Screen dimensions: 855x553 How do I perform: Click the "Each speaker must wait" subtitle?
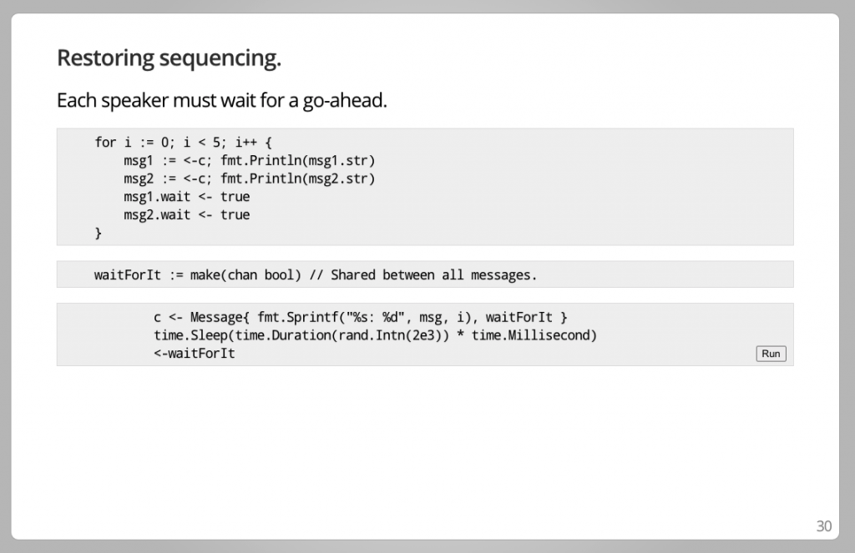[x=221, y=101]
